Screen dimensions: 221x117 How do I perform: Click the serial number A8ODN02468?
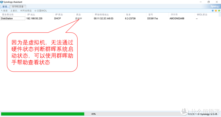[177, 18]
